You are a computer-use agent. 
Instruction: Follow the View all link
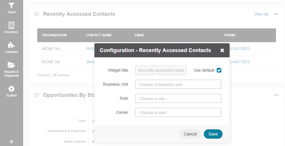click(261, 14)
